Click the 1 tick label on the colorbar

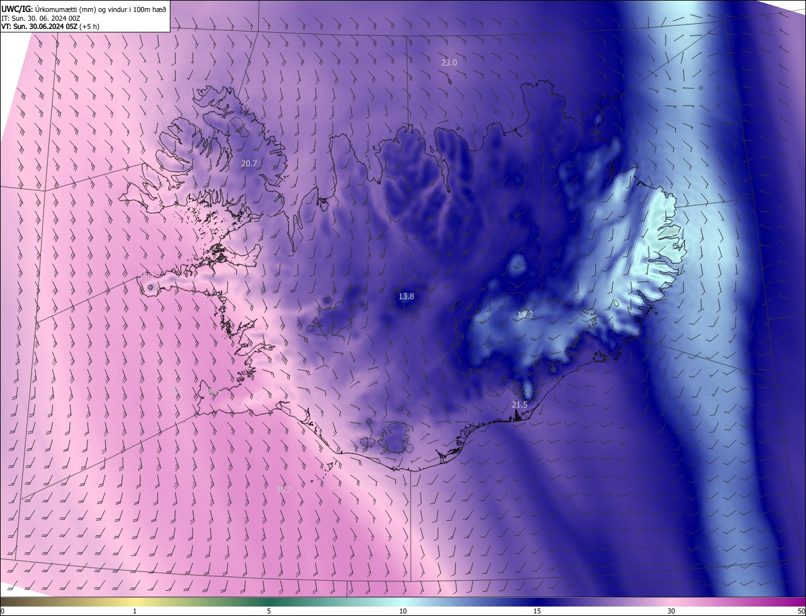click(135, 611)
